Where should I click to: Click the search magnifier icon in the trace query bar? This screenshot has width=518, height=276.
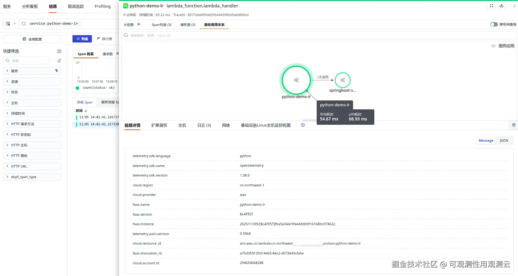(x=24, y=24)
